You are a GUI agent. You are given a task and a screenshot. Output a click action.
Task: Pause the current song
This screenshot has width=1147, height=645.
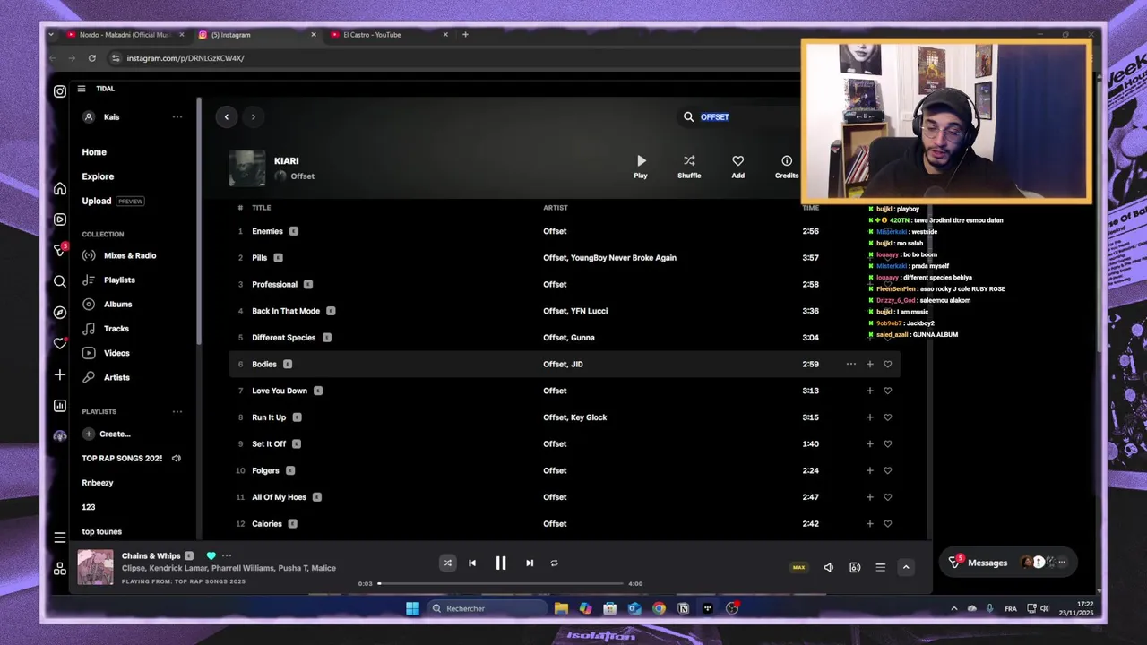coord(501,563)
